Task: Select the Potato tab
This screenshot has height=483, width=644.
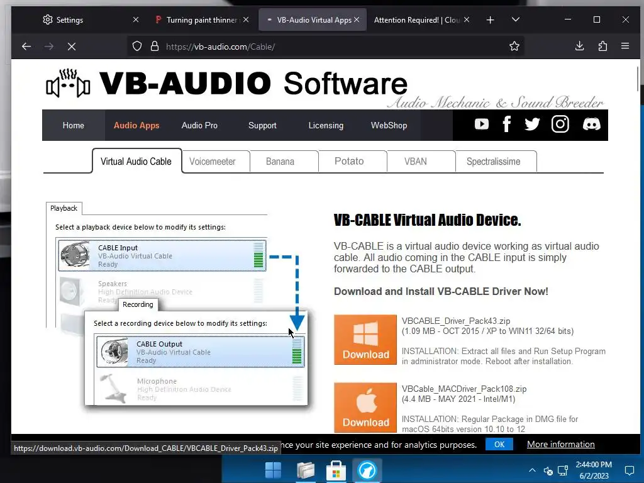Action: [x=349, y=161]
